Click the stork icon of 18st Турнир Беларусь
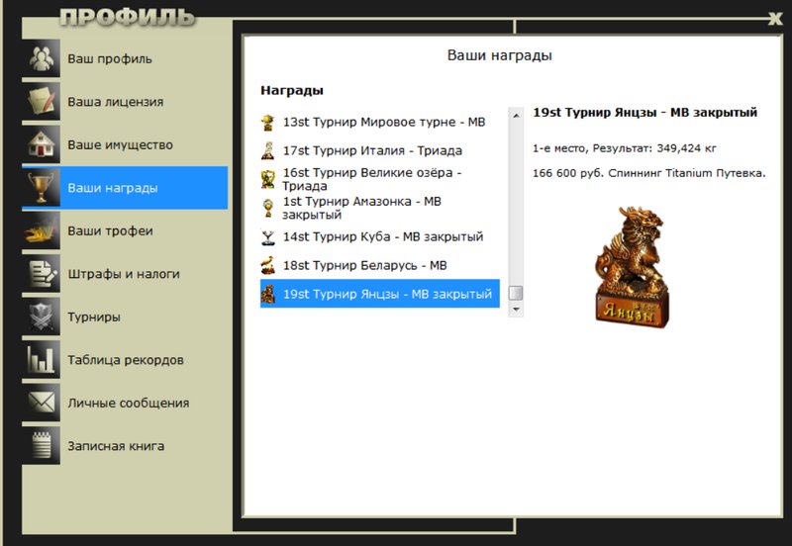792x546 pixels. coord(267,265)
